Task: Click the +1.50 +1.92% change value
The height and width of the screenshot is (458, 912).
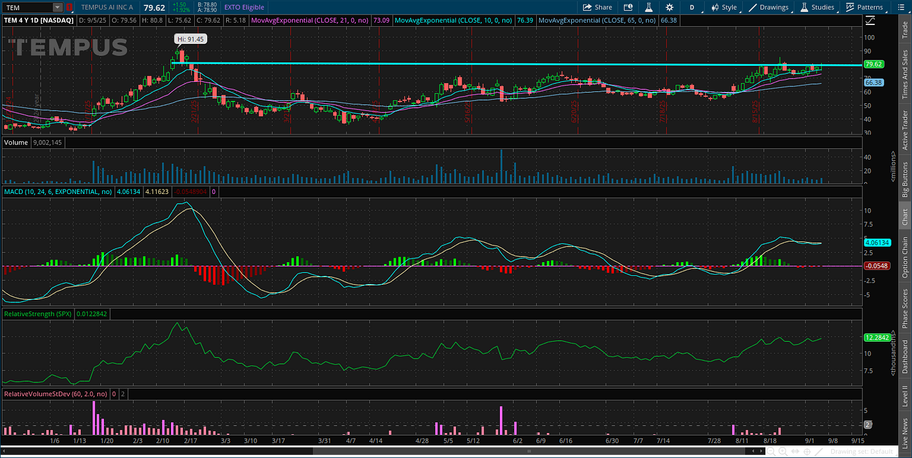Action: click(x=180, y=8)
